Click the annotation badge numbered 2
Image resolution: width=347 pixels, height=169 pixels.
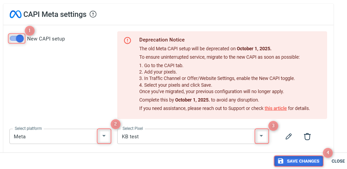coord(116,124)
